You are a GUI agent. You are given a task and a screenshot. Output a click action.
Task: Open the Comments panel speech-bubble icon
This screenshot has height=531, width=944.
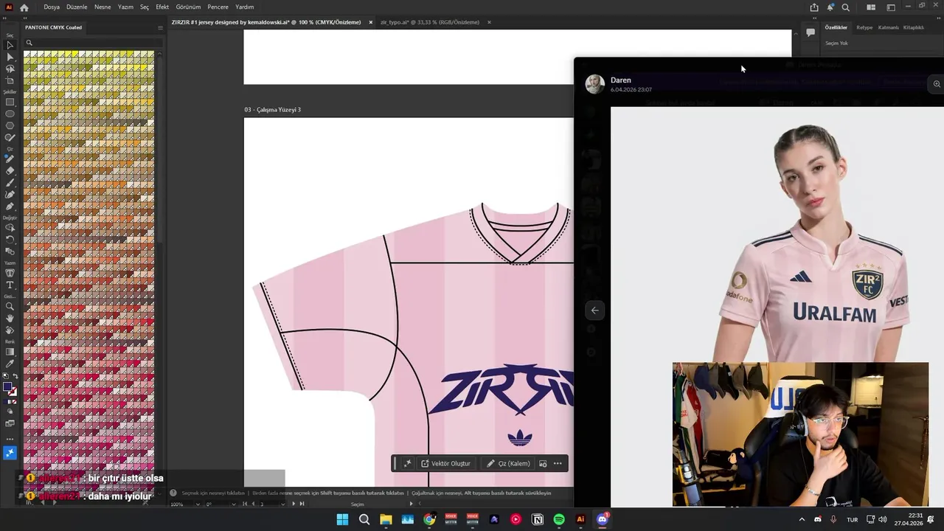click(811, 32)
